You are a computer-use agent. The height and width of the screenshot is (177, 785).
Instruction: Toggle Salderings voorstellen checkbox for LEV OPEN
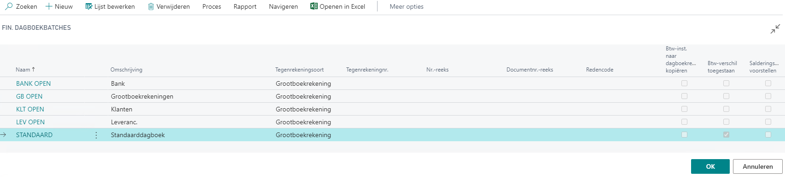pyautogui.click(x=768, y=122)
